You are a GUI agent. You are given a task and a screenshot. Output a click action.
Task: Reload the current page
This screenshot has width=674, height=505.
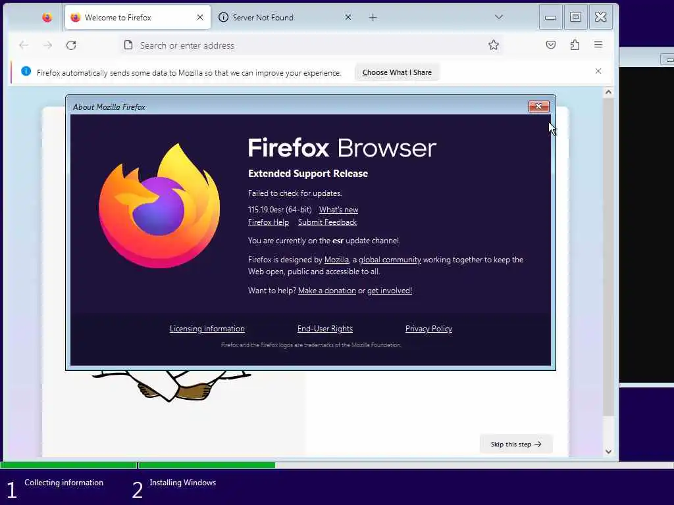pos(71,45)
